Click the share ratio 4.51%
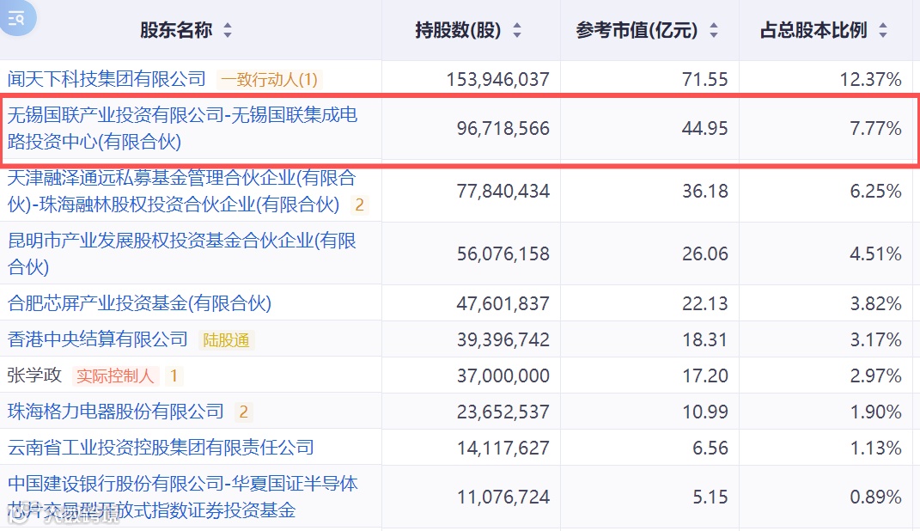The width and height of the screenshot is (920, 531). 875,254
